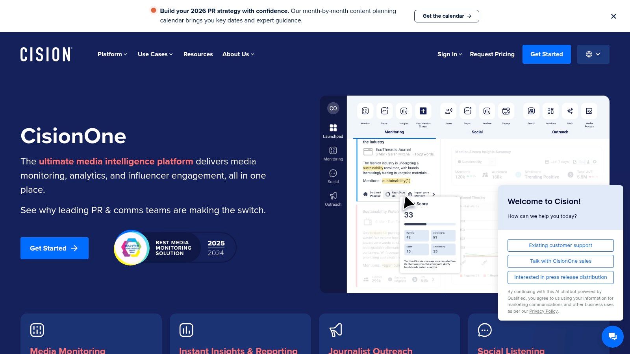630x354 pixels.
Task: Click the Launchpad icon in the sidebar
Action: pos(333,128)
